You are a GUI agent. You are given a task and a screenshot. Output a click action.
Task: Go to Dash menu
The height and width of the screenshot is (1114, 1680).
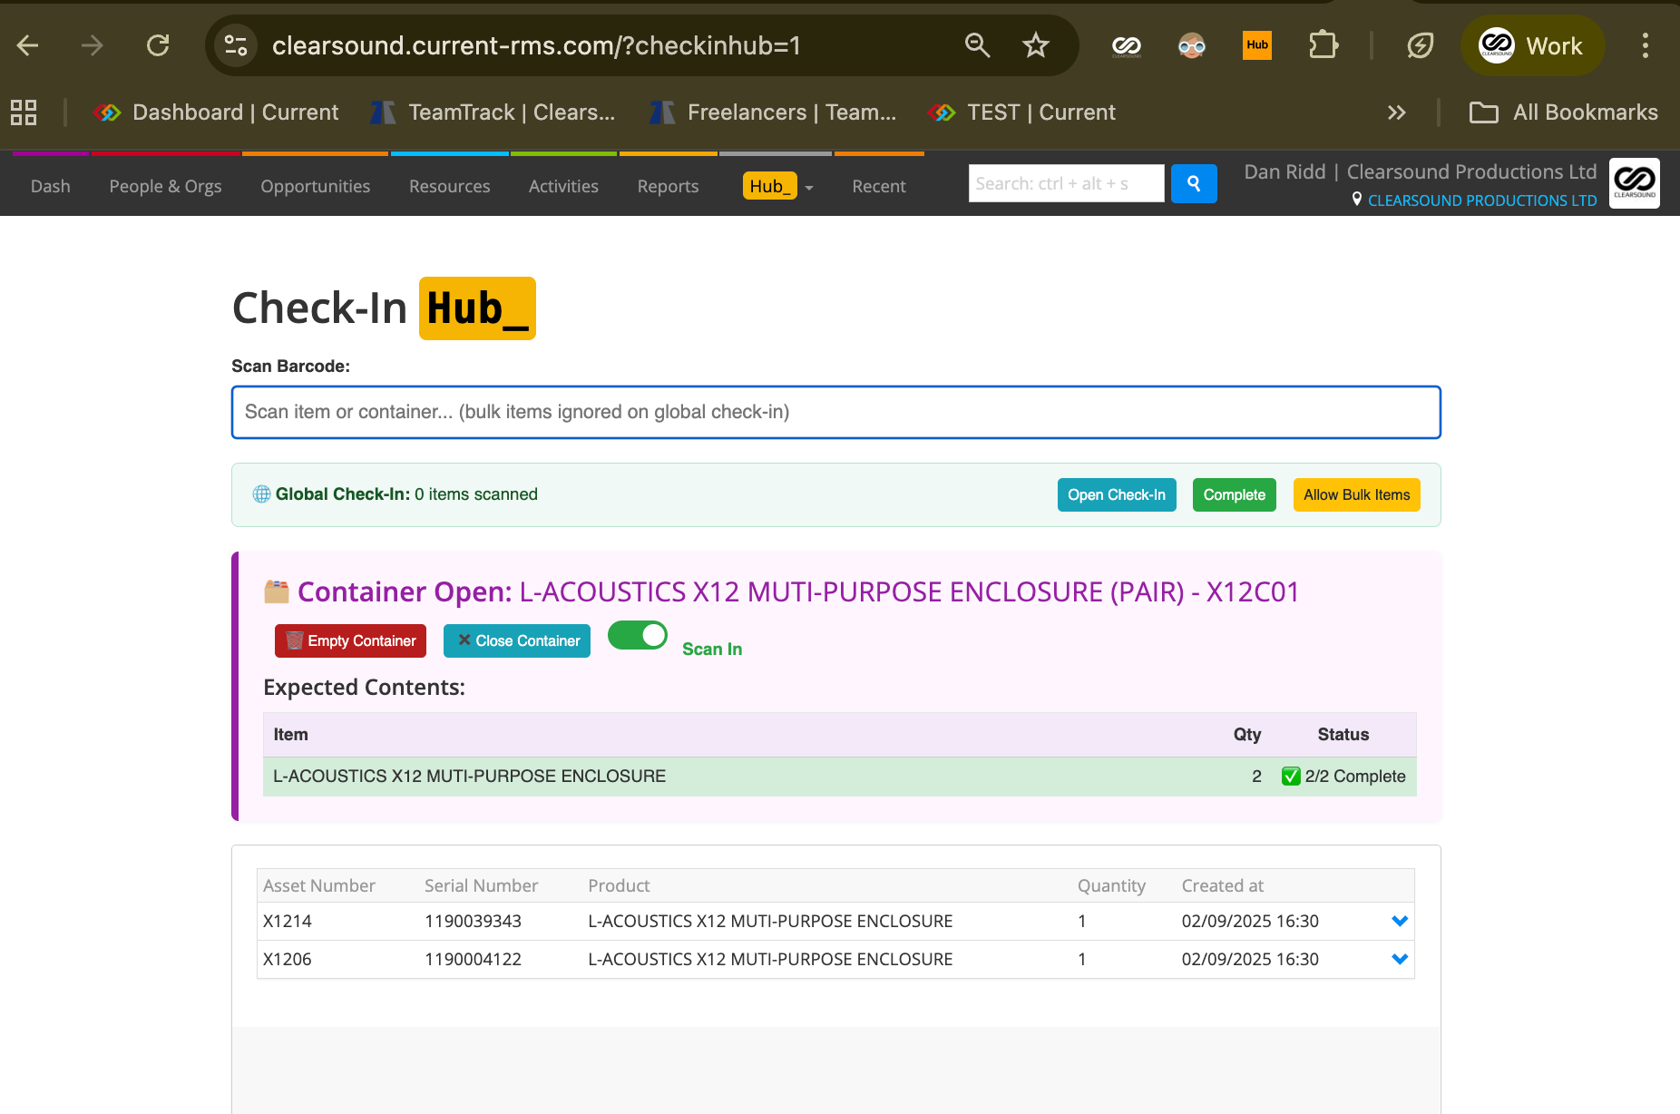[x=50, y=186]
